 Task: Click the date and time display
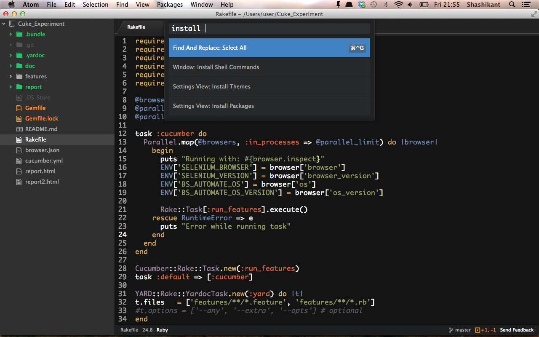[447, 5]
